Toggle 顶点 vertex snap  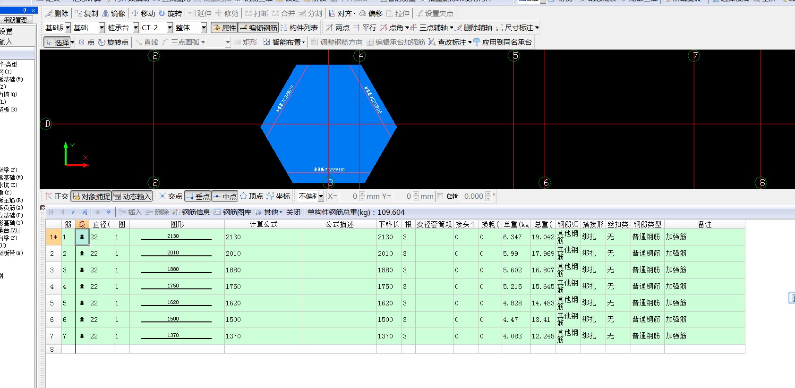(251, 196)
